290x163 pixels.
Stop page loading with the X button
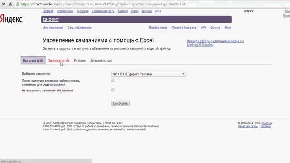pyautogui.click(x=4, y=4)
